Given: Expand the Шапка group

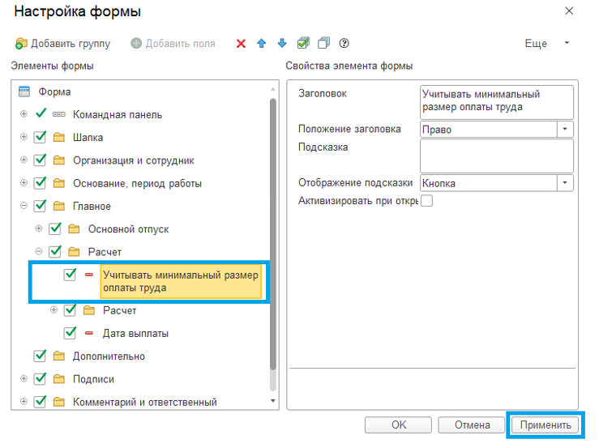Looking at the screenshot, I should click(24, 137).
